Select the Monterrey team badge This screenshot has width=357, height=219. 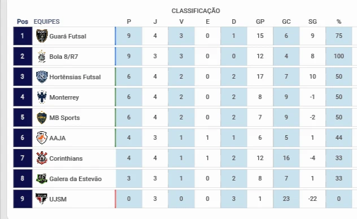pyautogui.click(x=42, y=97)
